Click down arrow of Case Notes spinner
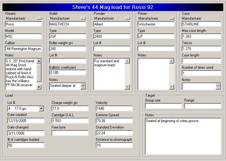Screen dimensions: 226x161 [x=218, y=88]
